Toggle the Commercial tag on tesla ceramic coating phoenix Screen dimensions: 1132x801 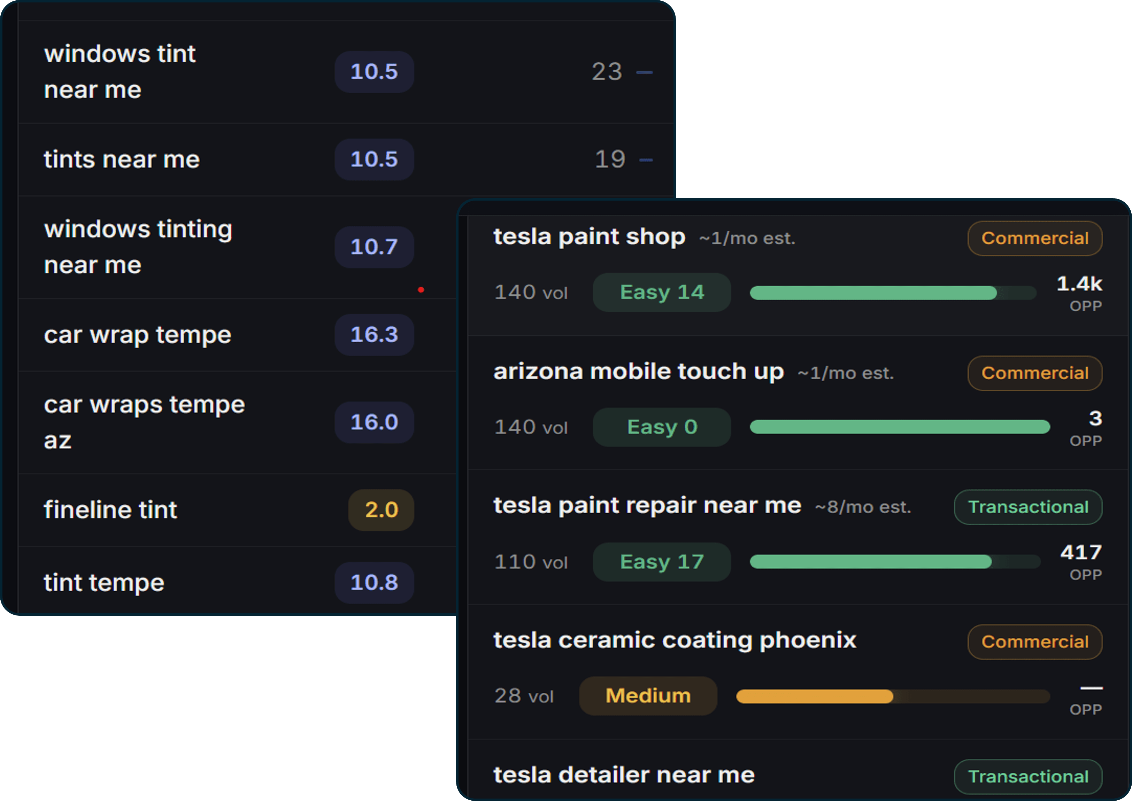click(x=1035, y=641)
